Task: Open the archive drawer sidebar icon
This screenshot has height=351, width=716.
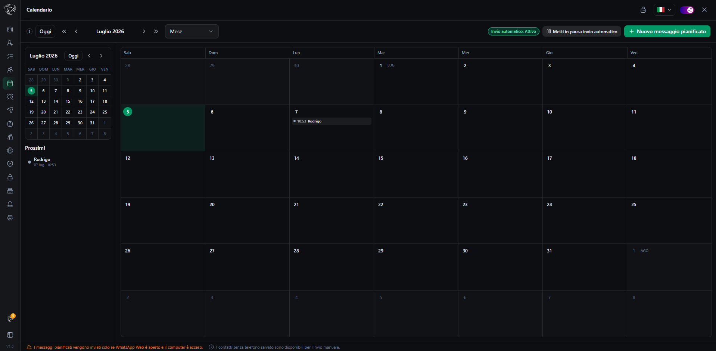Action: pyautogui.click(x=10, y=191)
